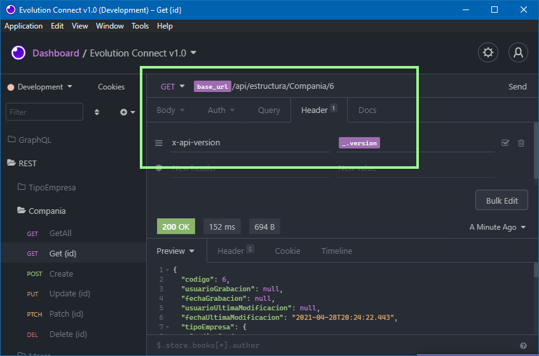Viewport: 539px width, 356px height.
Task: Select the Delete {id} request
Action: click(73, 334)
